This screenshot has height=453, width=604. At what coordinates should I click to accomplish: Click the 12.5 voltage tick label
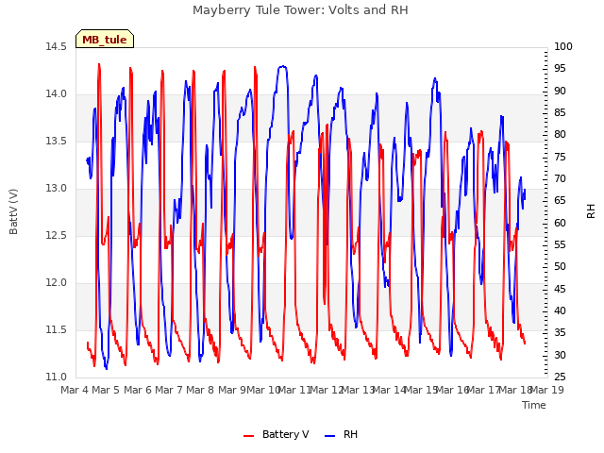56,235
